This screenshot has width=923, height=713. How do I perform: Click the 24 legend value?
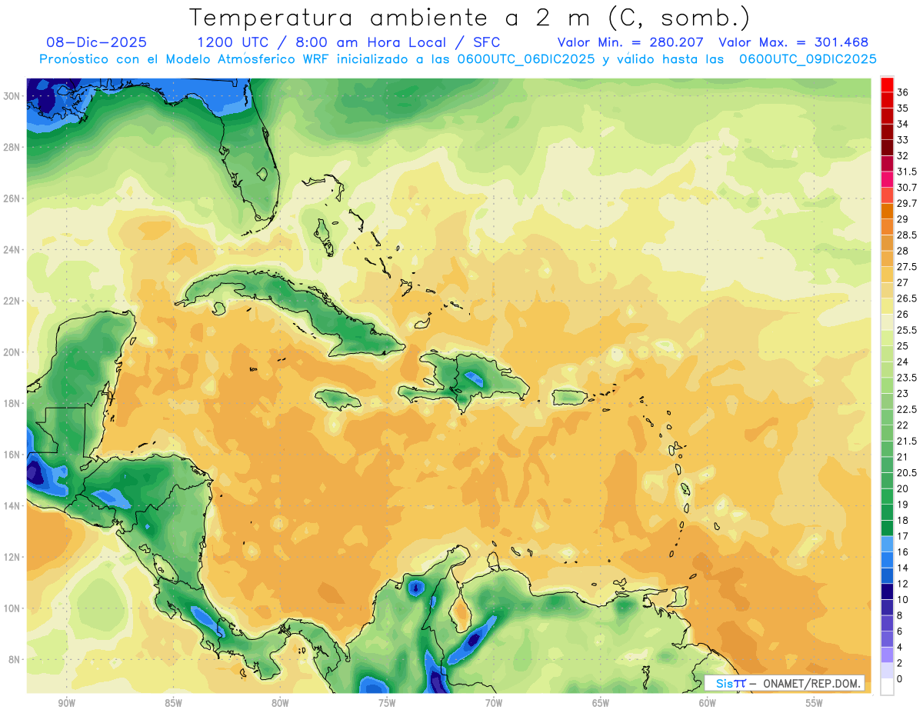903,361
